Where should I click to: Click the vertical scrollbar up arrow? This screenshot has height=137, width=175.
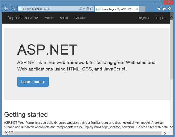(x=171, y=17)
